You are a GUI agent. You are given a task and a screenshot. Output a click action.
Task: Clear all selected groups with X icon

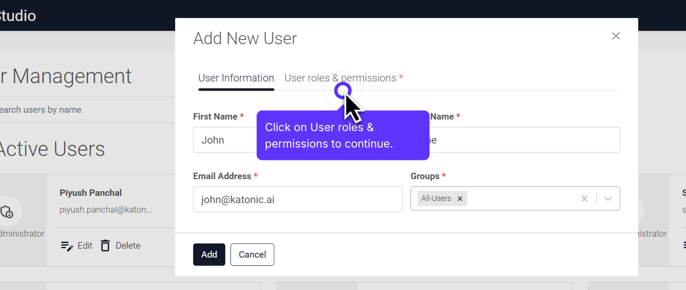coord(584,199)
